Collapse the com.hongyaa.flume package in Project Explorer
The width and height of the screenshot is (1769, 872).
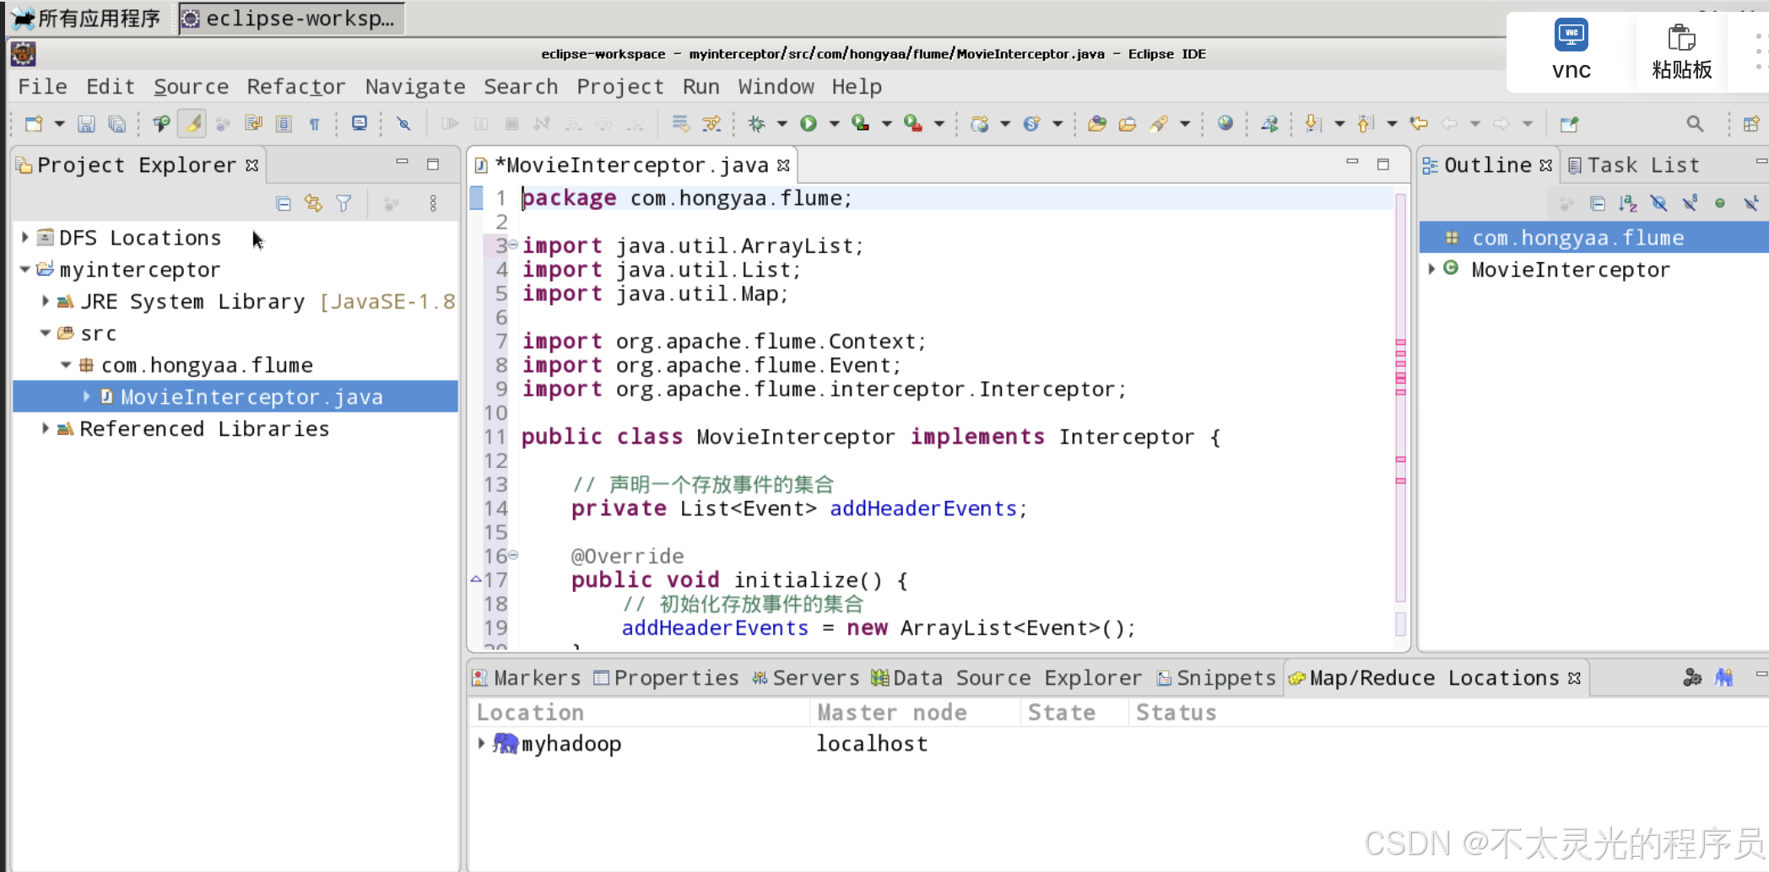pos(66,365)
